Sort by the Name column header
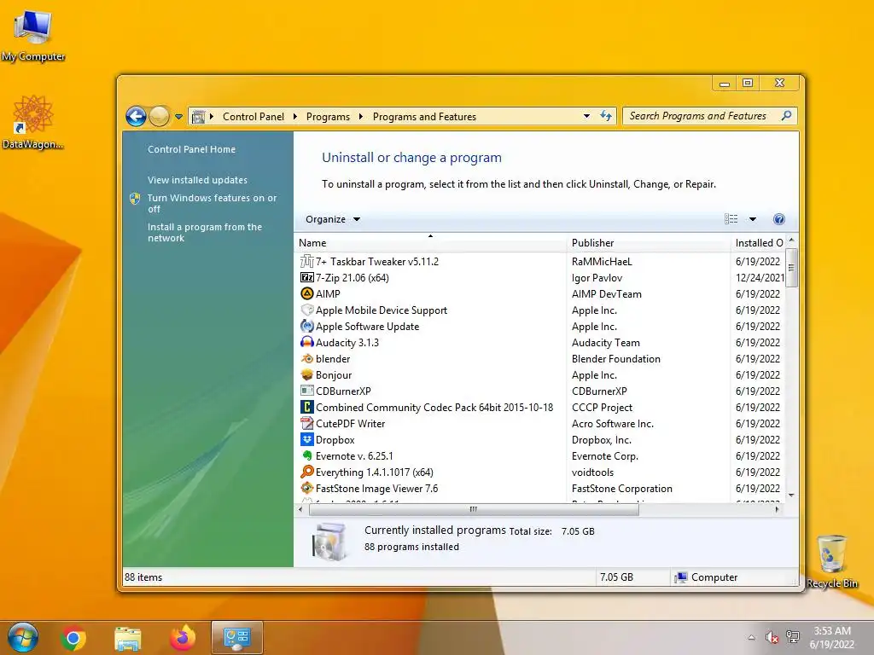874x655 pixels. coord(430,243)
